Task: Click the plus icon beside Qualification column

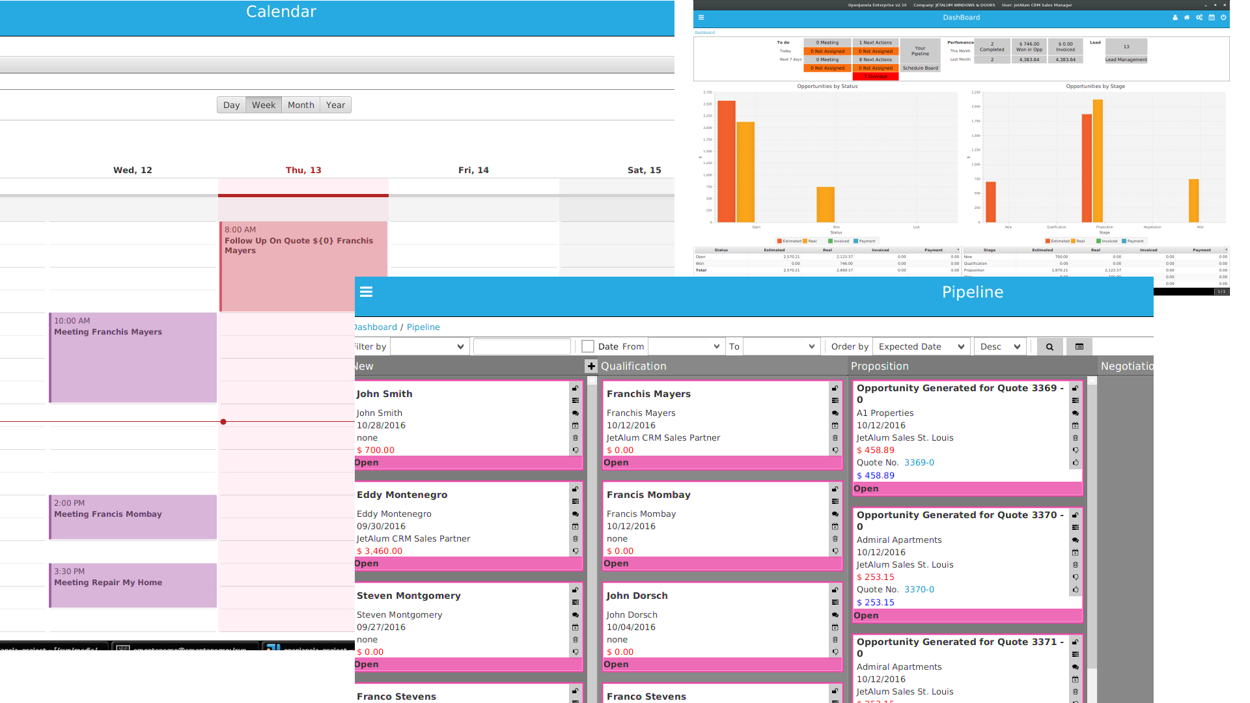Action: 591,366
